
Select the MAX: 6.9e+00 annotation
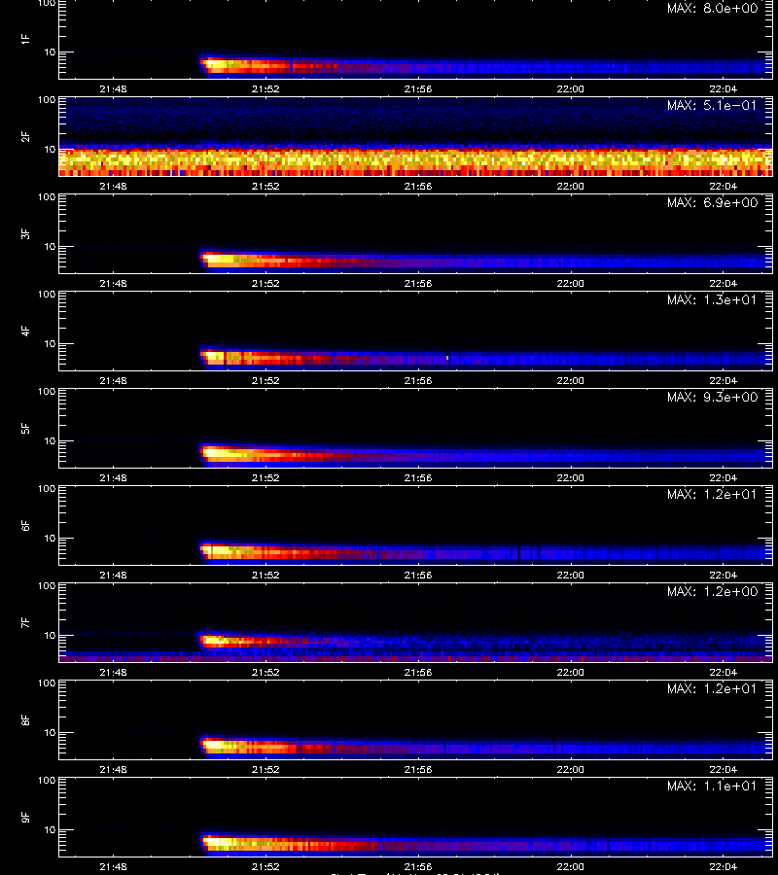(712, 202)
